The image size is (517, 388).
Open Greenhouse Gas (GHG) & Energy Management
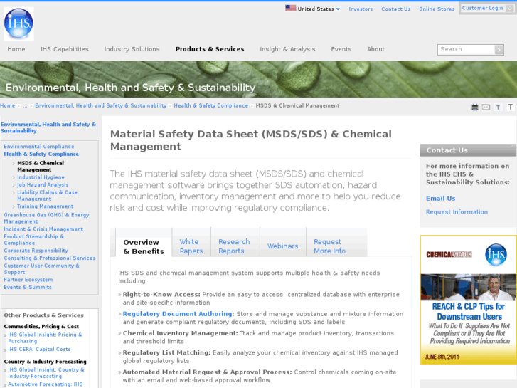click(x=46, y=219)
